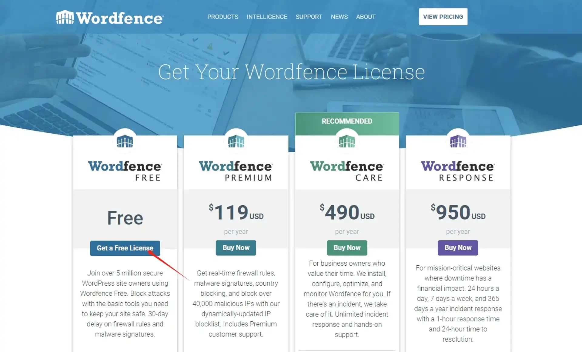This screenshot has width=582, height=352.
Task: Click the purple fence icon above Wordfence Response
Action: click(x=458, y=141)
